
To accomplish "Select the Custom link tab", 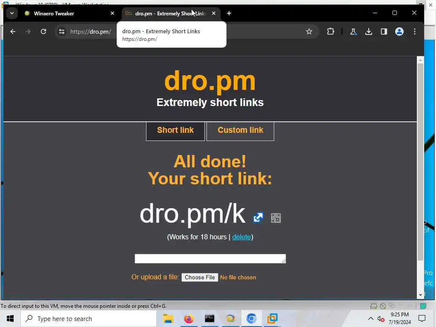I will tap(240, 131).
